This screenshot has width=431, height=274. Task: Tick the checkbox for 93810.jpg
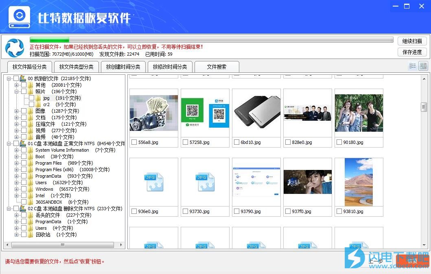[x=339, y=211]
